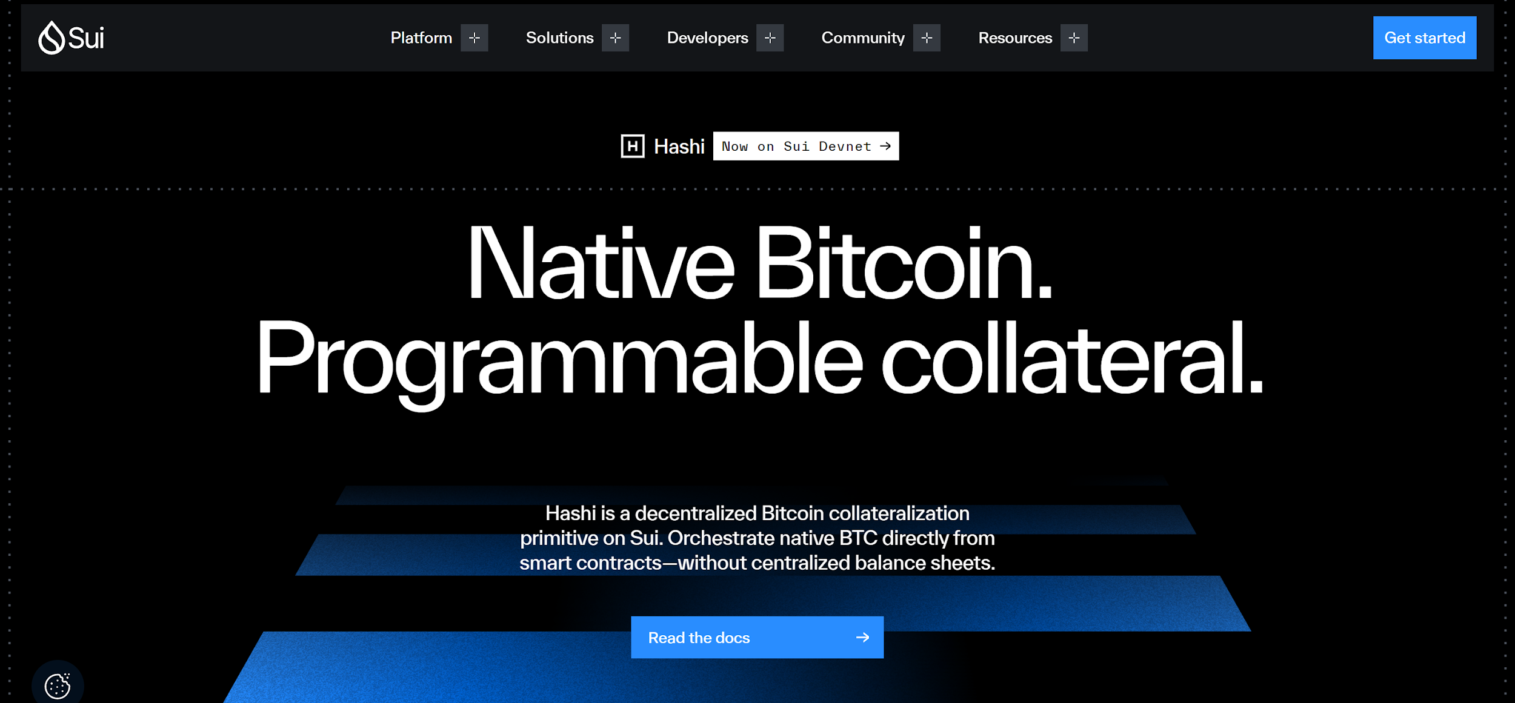Click the Sui droplet logo
1515x703 pixels.
pyautogui.click(x=52, y=38)
